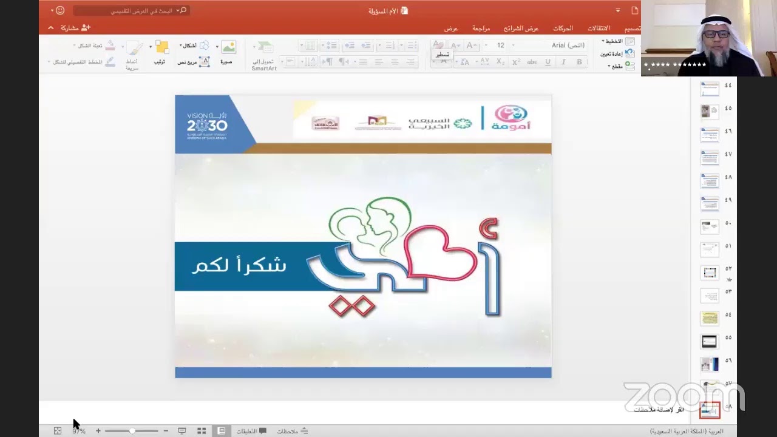This screenshot has width=777, height=437.
Task: Start slideshow from status bar icon
Action: [182, 431]
